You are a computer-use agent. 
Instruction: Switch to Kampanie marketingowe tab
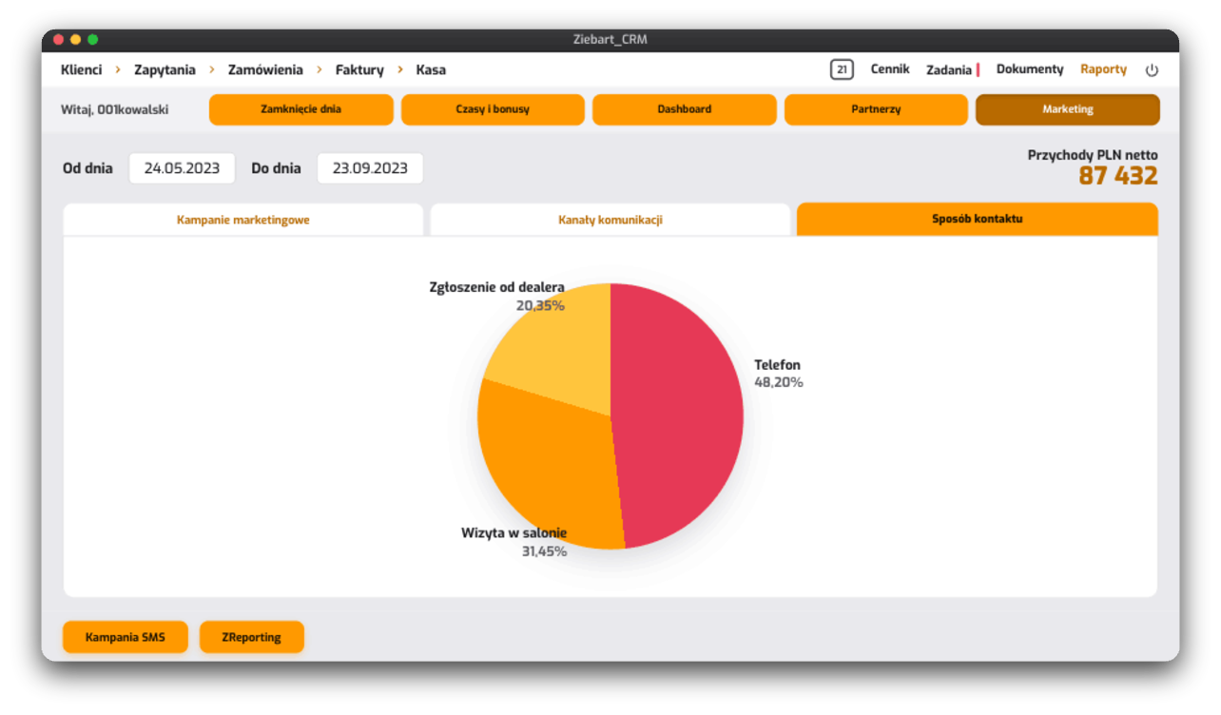[243, 220]
